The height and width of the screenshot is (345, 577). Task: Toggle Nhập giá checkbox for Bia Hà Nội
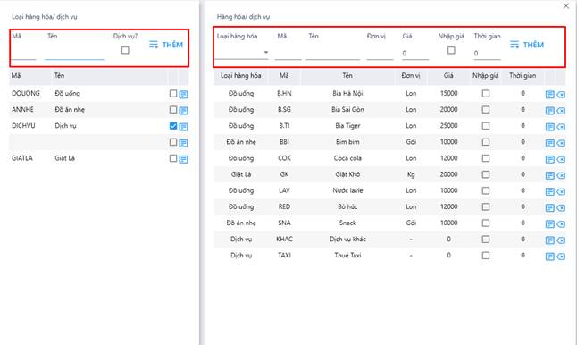(x=486, y=94)
